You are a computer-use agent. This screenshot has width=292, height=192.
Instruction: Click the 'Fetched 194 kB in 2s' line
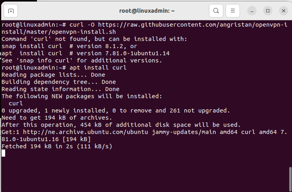(57, 146)
